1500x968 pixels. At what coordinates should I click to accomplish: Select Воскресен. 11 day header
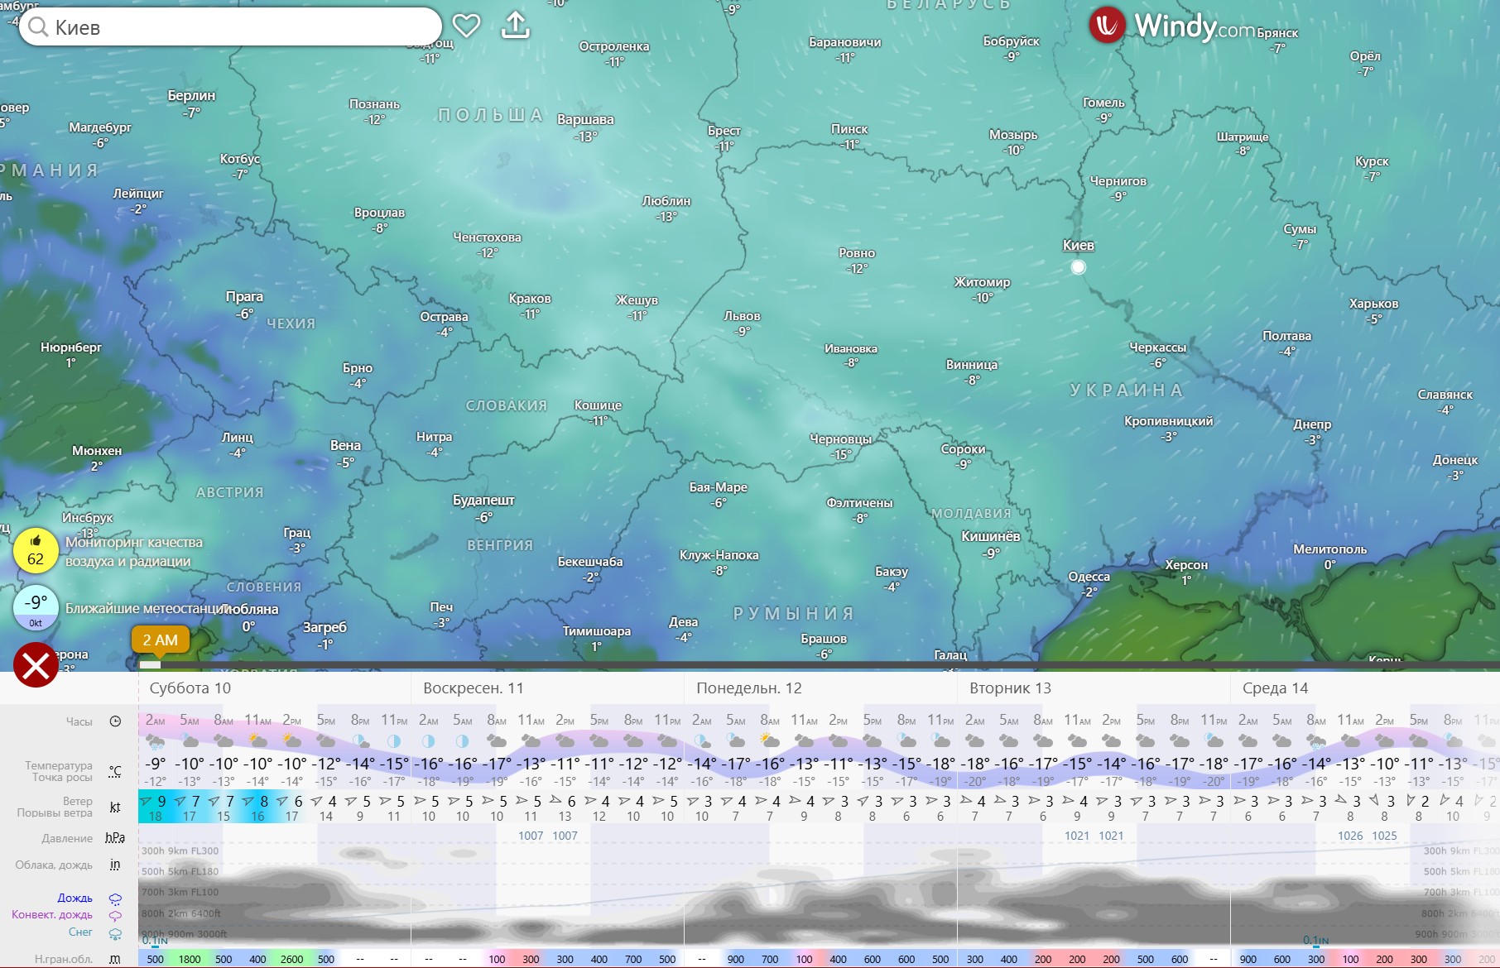[x=473, y=688]
